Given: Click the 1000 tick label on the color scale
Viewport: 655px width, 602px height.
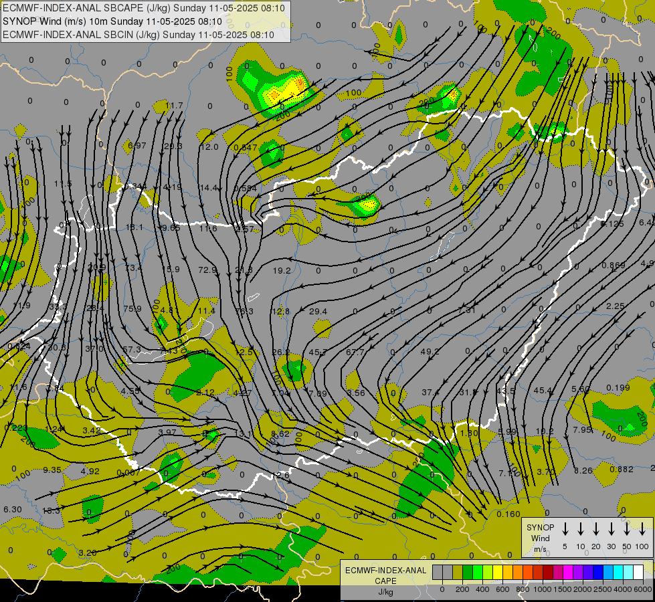Looking at the screenshot, I should [x=542, y=589].
